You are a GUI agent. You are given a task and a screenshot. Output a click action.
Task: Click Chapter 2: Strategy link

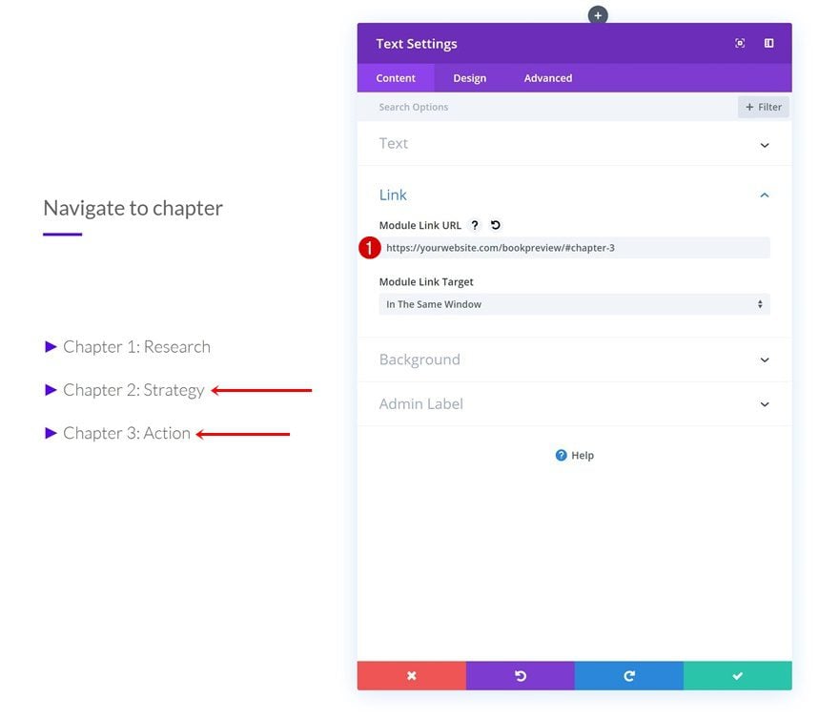pos(133,390)
